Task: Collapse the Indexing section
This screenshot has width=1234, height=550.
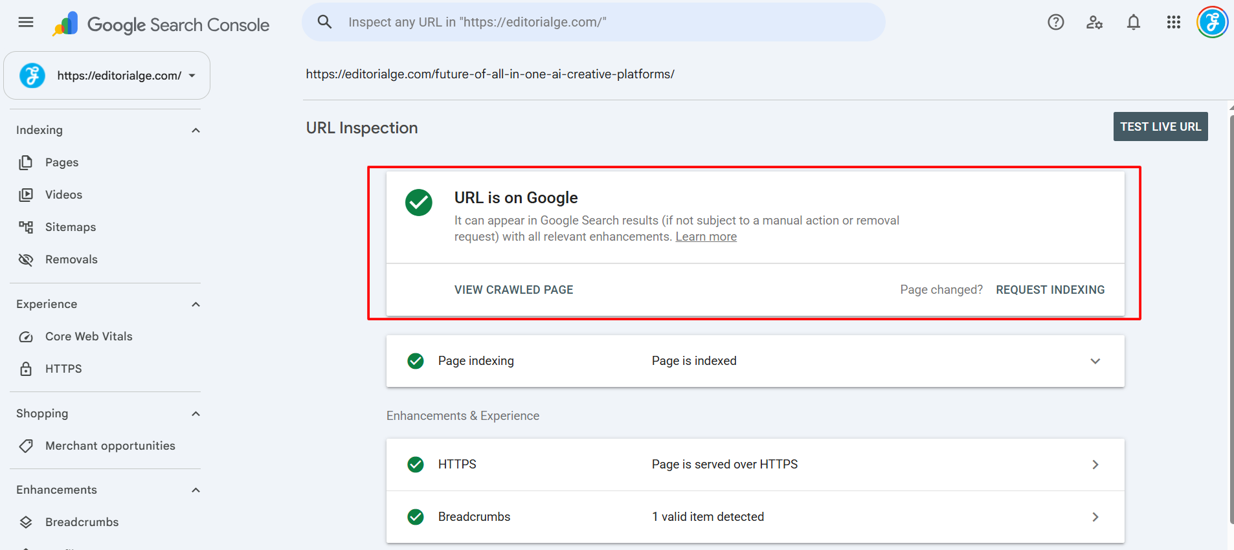Action: [x=196, y=130]
